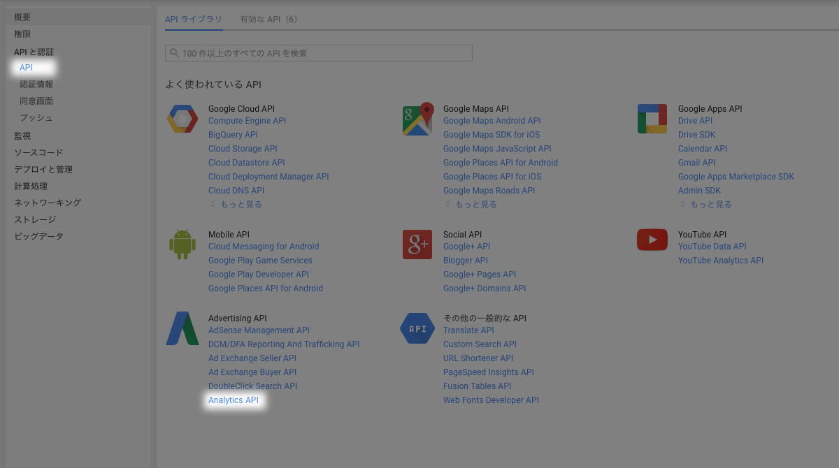
Task: Click the YouTube play icon
Action: [x=652, y=240]
